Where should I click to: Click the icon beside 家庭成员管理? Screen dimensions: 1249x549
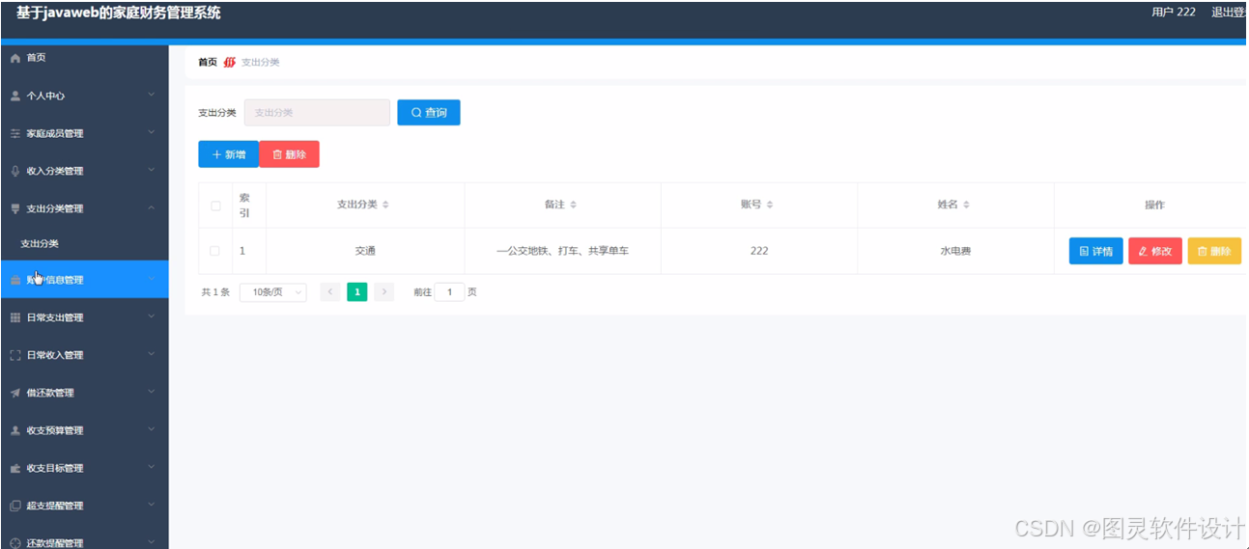(14, 134)
